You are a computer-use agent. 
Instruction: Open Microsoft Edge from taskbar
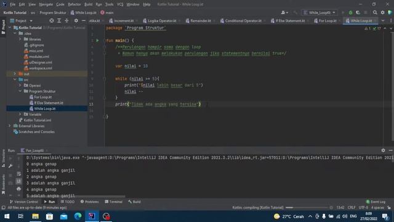tap(78, 216)
